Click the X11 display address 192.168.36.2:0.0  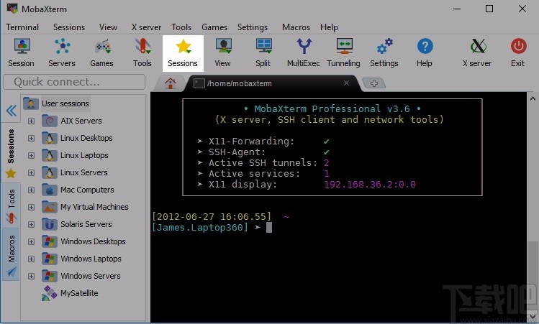(x=370, y=185)
